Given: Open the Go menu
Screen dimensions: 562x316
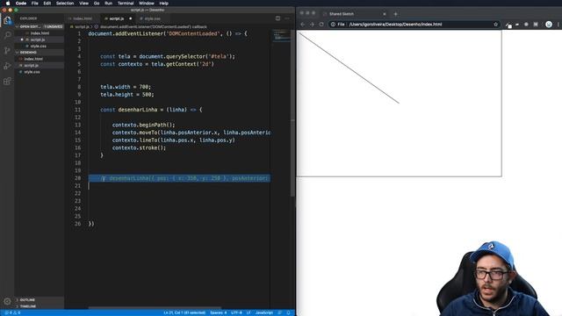Looking at the screenshot, I should pos(97,4).
